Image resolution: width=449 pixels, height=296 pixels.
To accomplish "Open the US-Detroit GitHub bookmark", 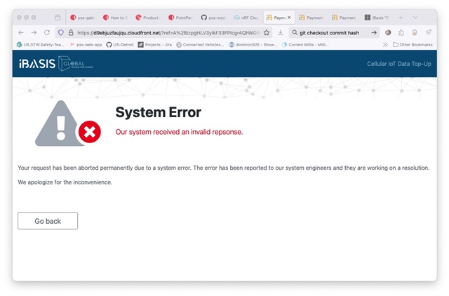I will pyautogui.click(x=120, y=45).
